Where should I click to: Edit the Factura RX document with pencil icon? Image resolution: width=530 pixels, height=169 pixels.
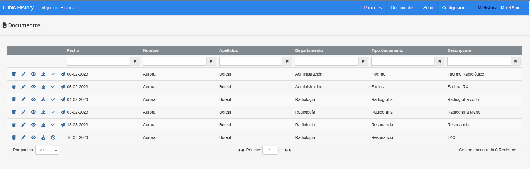click(x=24, y=87)
